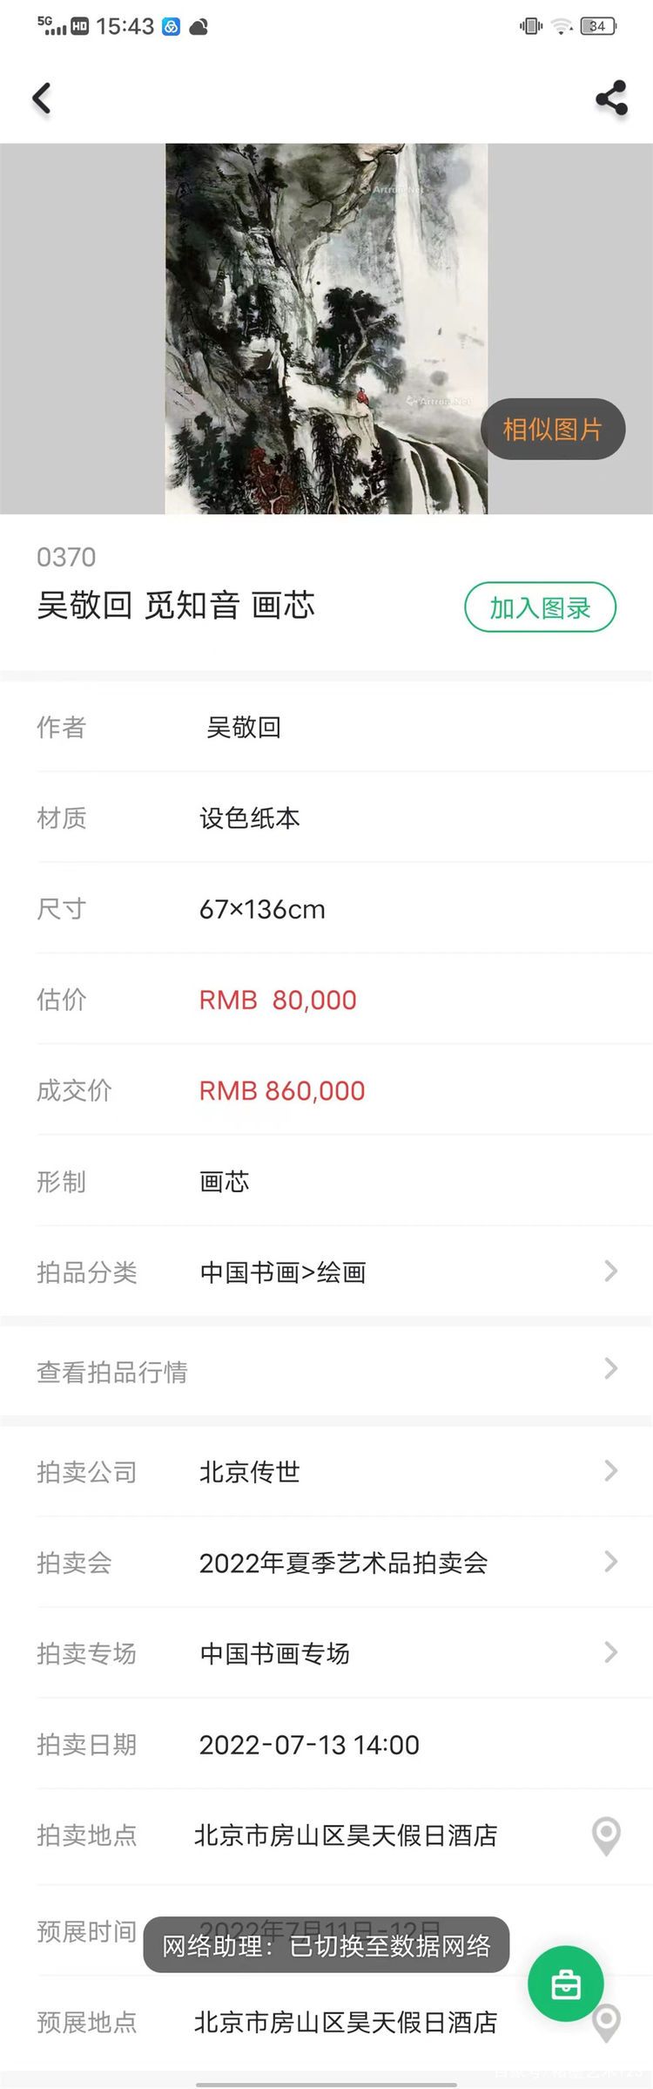Tap the lot title 吴敬回 觅知音 画芯
Viewport: 653px width, 2089px height.
(x=176, y=606)
